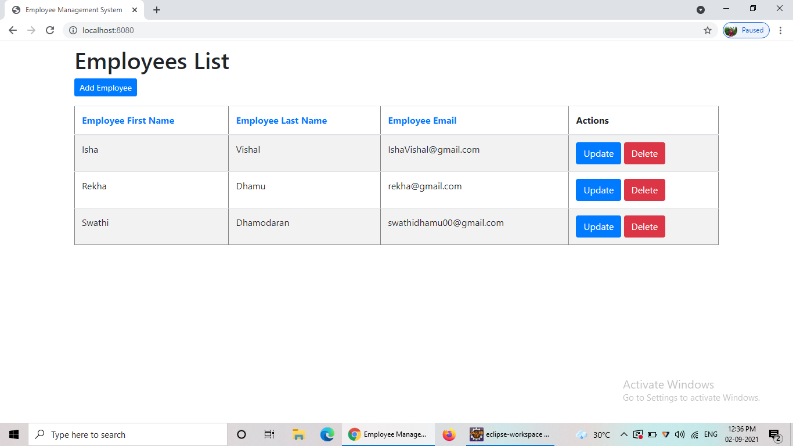Launch File Explorer from the taskbar

pos(298,434)
